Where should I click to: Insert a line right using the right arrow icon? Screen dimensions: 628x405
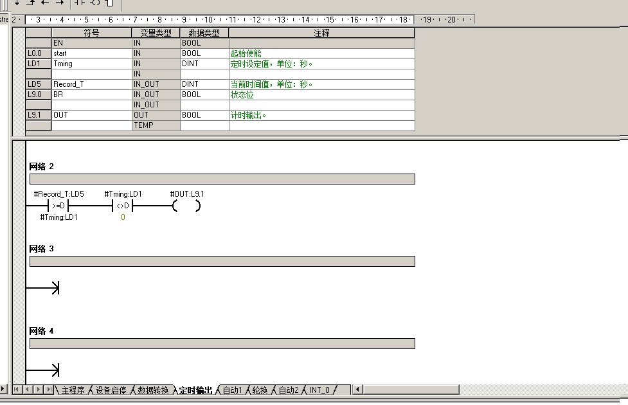(x=59, y=3)
